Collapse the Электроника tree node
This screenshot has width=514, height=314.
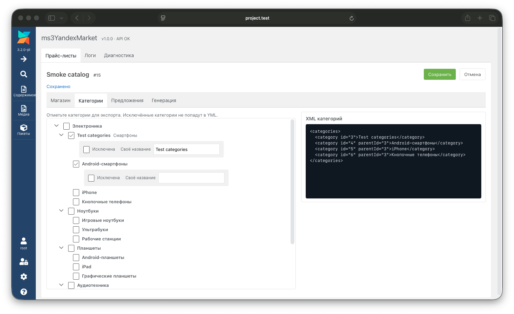(x=56, y=126)
